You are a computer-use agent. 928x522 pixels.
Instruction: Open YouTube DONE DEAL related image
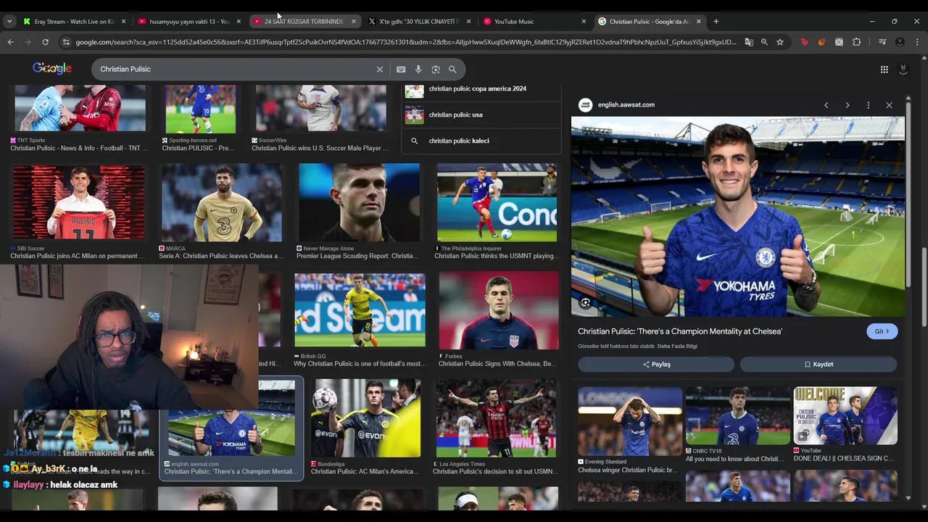[845, 416]
